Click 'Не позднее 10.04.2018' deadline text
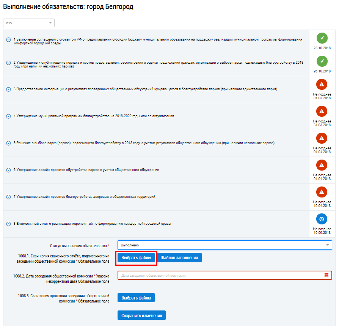The width and height of the screenshot is (339, 326). pos(322,204)
